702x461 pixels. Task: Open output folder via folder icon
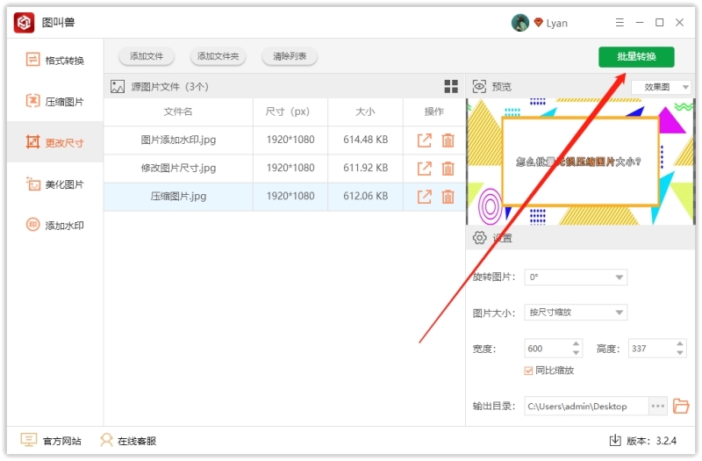click(681, 406)
